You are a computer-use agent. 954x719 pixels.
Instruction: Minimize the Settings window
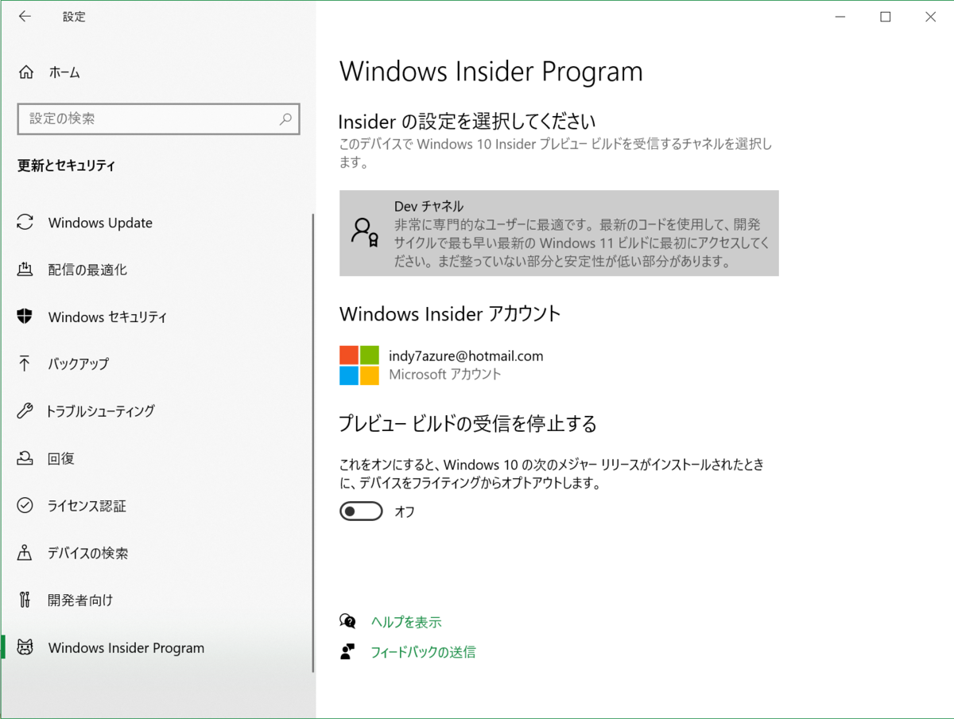point(840,17)
